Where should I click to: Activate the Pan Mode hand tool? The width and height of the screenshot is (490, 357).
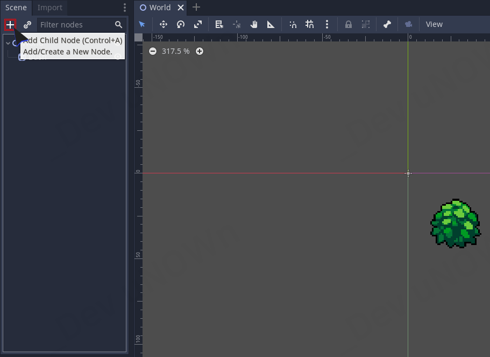tap(254, 24)
